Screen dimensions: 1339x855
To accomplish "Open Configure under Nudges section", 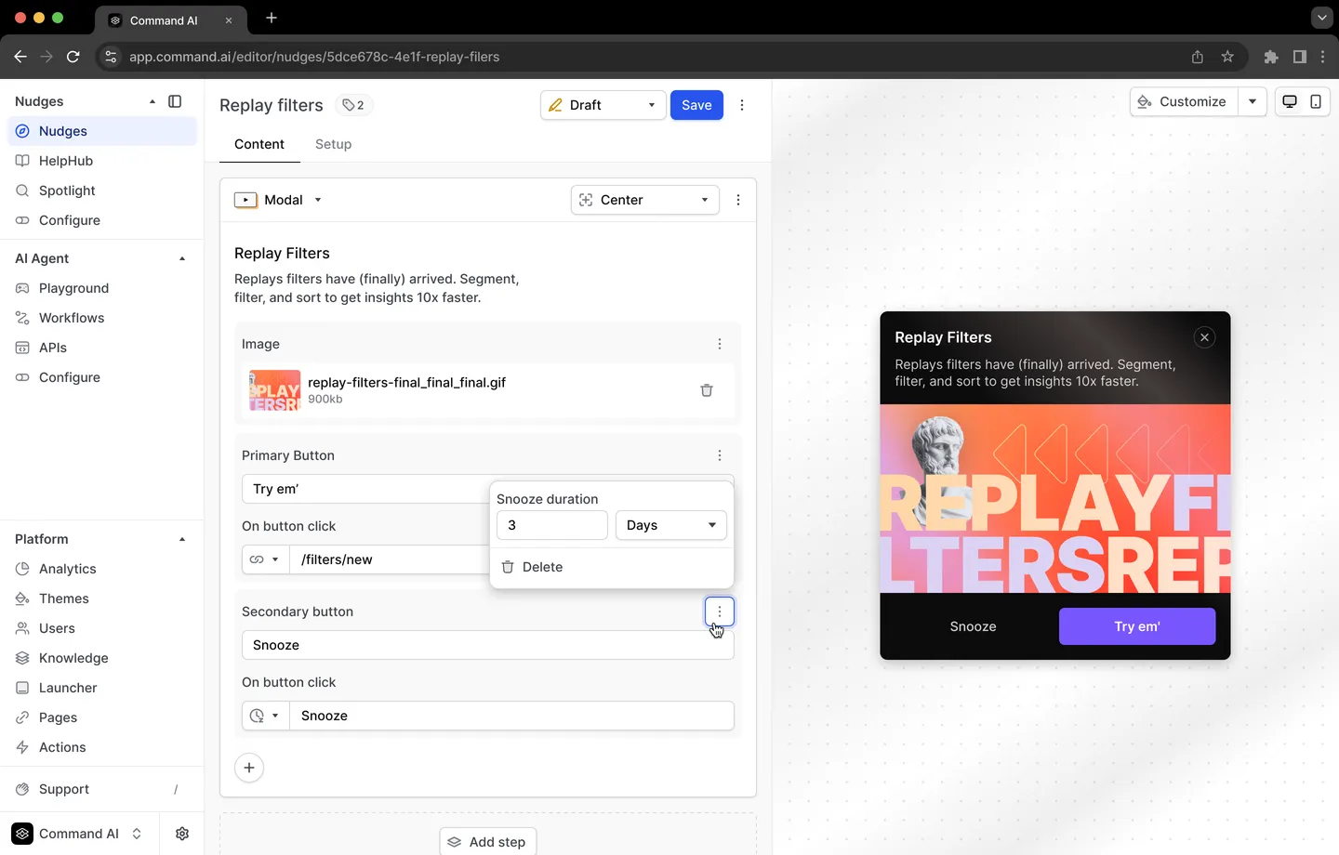I will 102,220.
